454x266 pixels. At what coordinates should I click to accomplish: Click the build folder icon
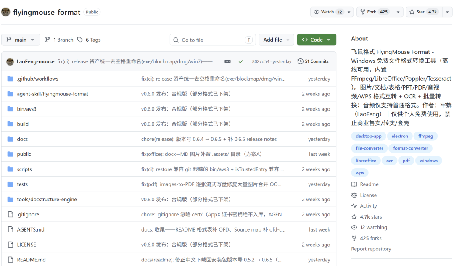coord(11,124)
